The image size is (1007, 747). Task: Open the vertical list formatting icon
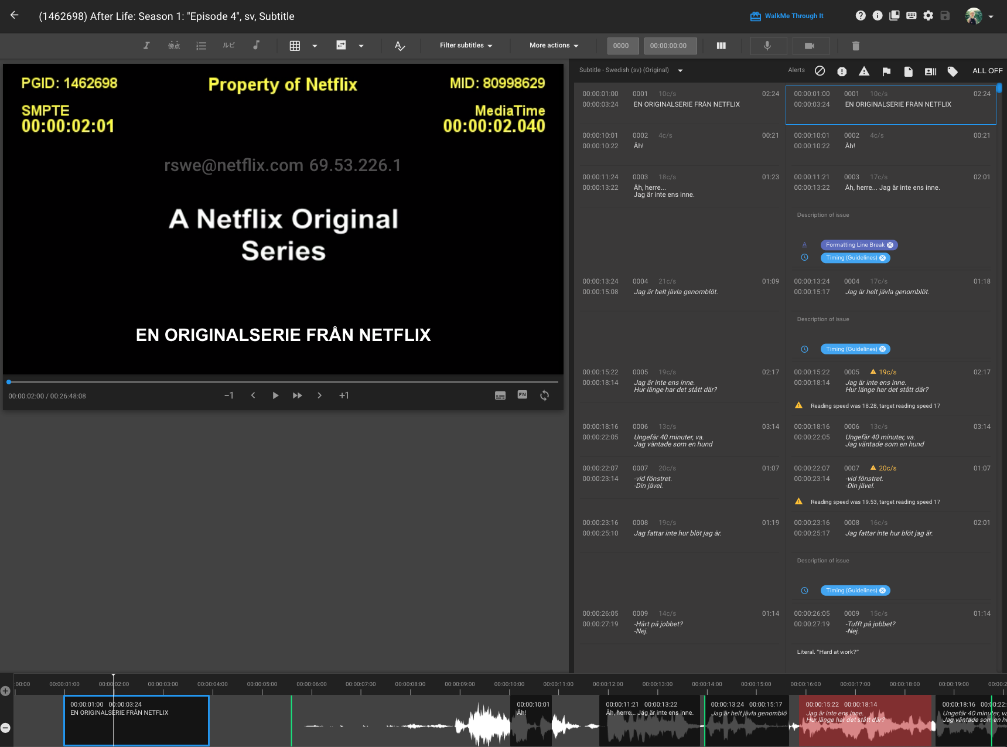[x=201, y=45]
